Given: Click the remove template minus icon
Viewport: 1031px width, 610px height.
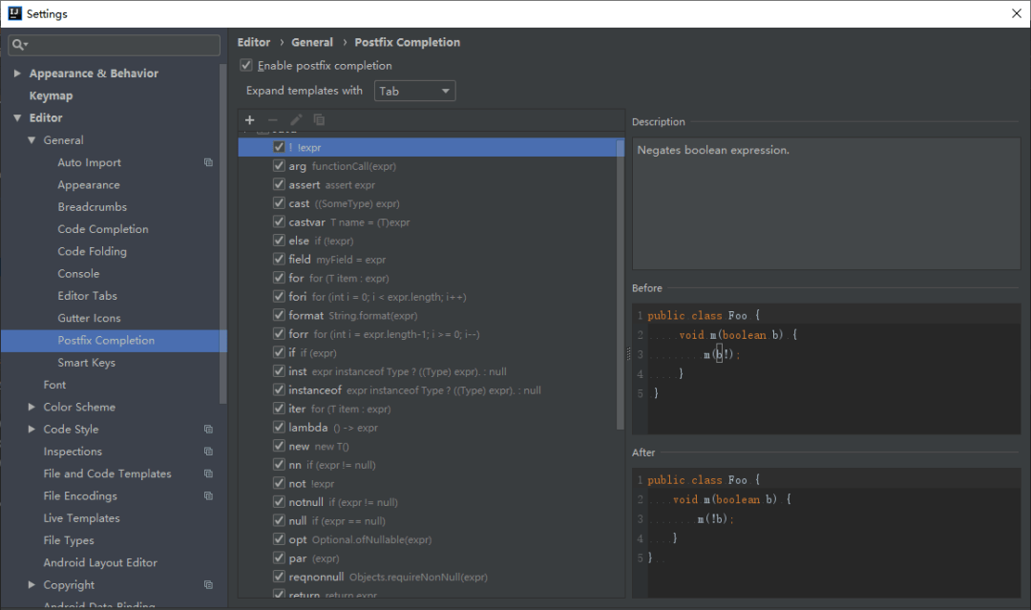Looking at the screenshot, I should point(273,119).
